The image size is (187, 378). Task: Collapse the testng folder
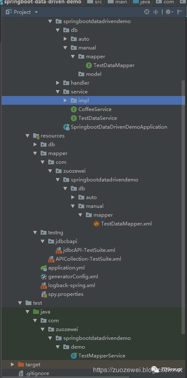[35, 233]
